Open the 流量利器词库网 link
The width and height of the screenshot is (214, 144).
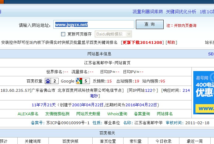pos(148,12)
